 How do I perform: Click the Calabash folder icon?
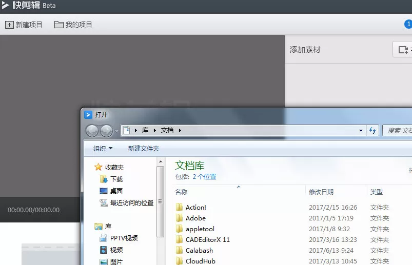coord(179,250)
